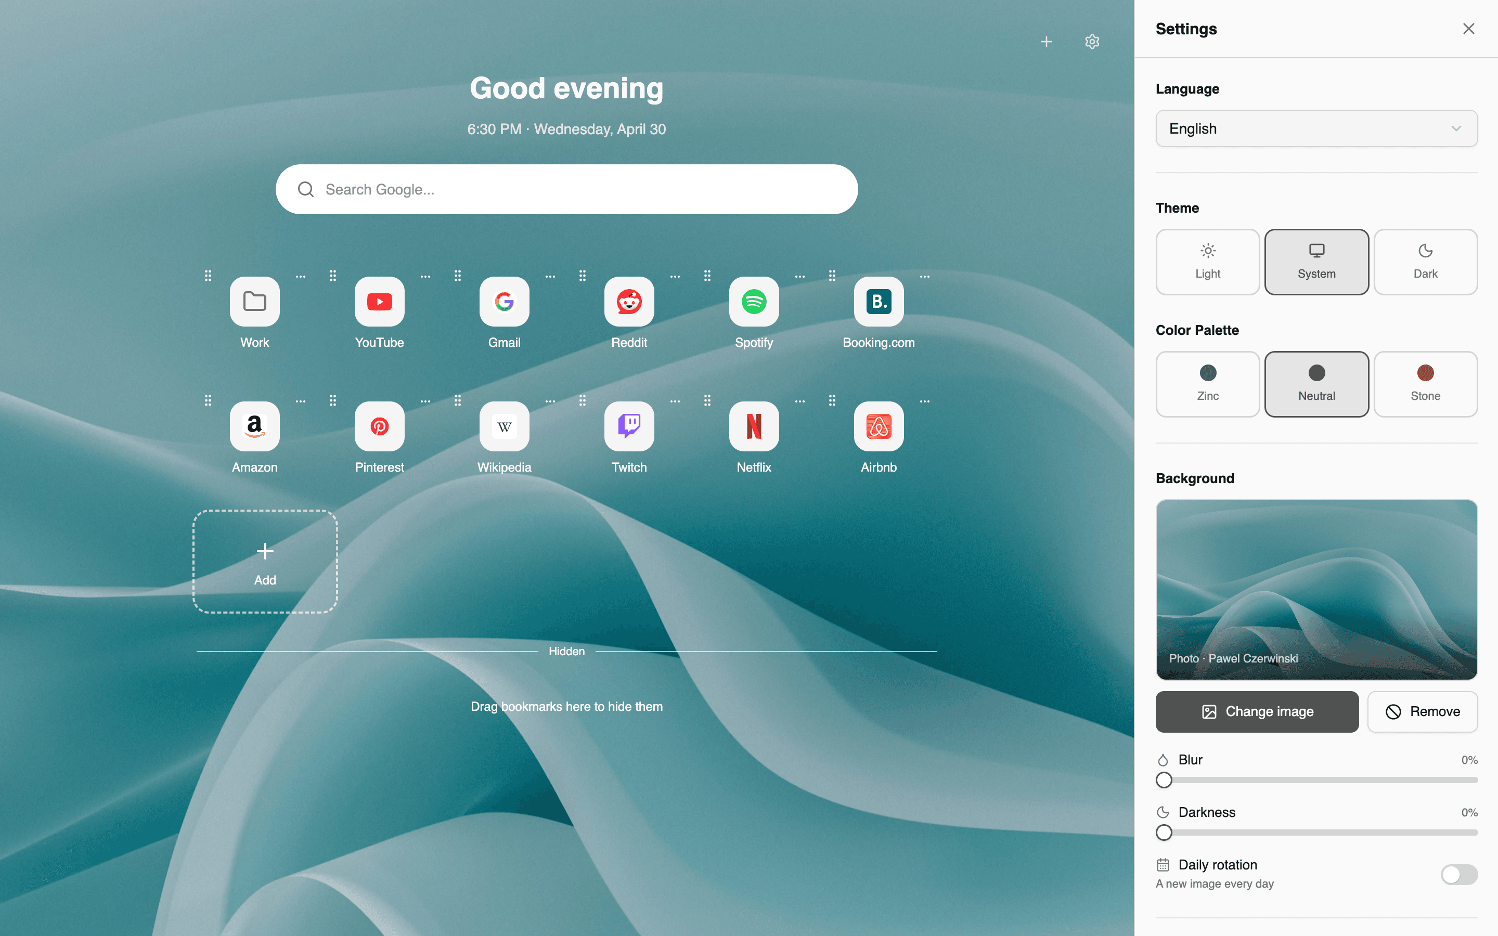Click the drag handle beside Wikipedia
The image size is (1498, 936).
click(457, 400)
